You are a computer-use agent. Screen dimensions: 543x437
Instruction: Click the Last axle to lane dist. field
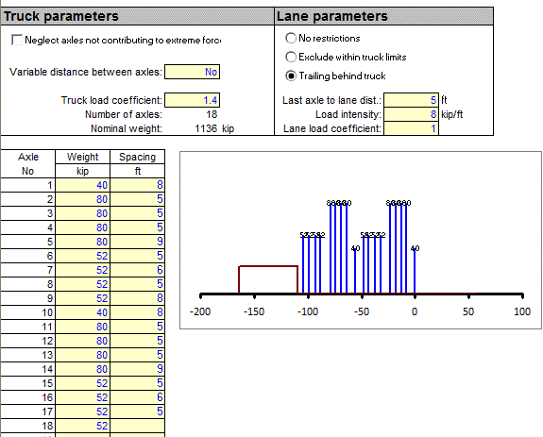[x=412, y=100]
